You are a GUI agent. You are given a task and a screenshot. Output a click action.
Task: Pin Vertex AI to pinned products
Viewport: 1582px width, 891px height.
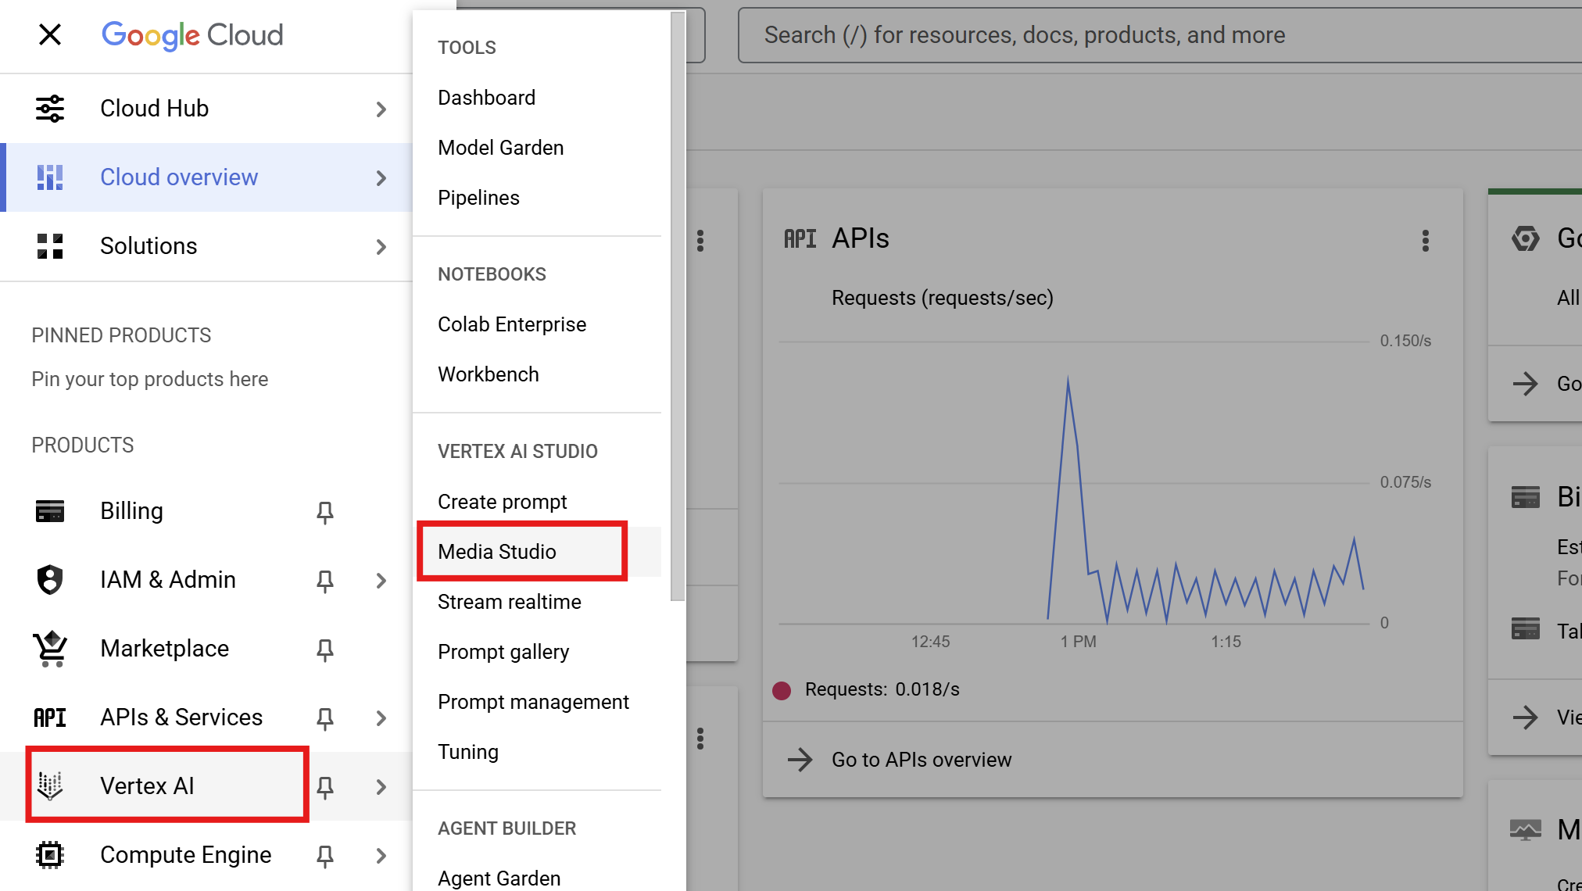point(325,787)
